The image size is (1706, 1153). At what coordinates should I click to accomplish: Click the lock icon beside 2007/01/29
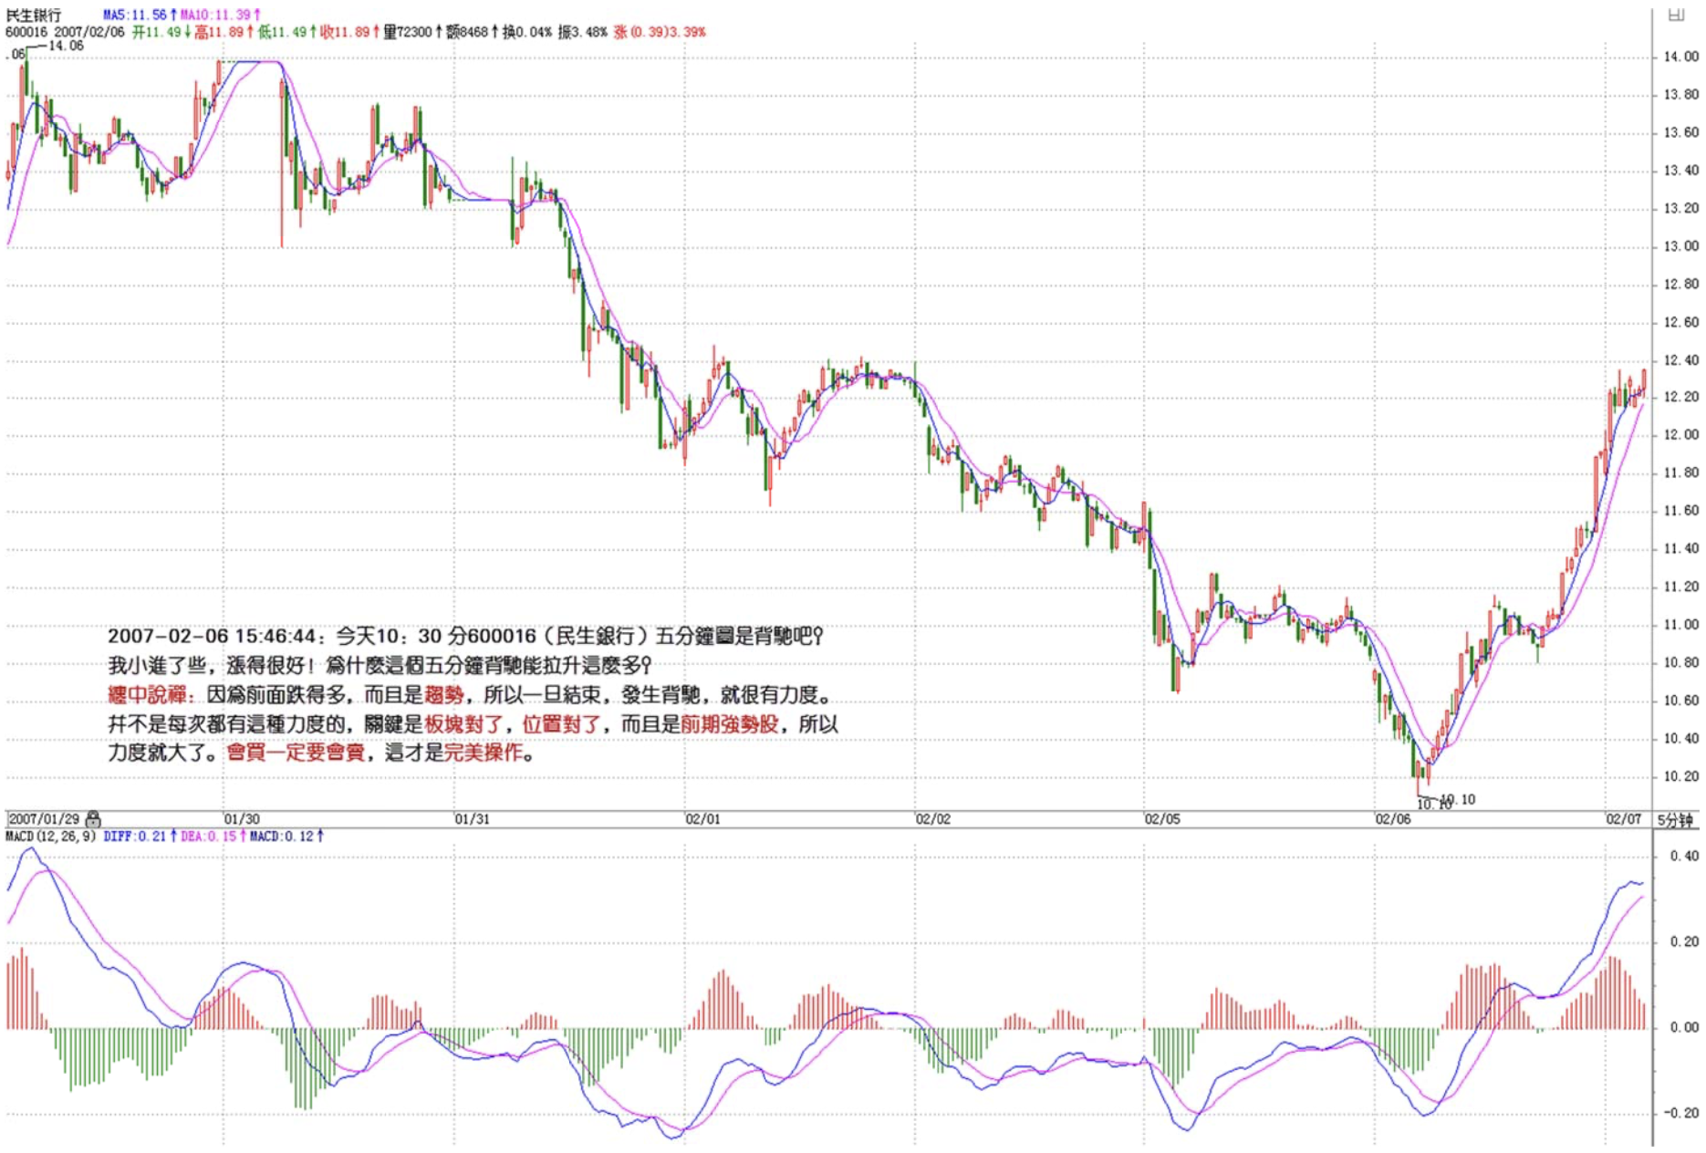click(93, 819)
